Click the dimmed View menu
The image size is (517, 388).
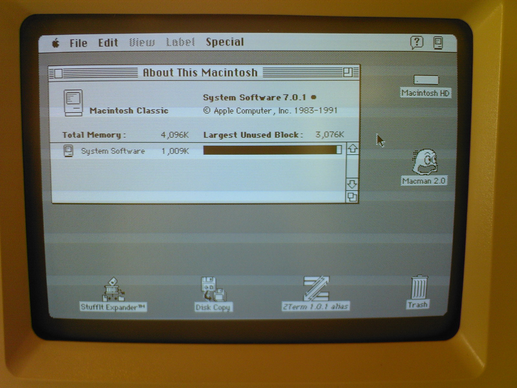(x=142, y=42)
